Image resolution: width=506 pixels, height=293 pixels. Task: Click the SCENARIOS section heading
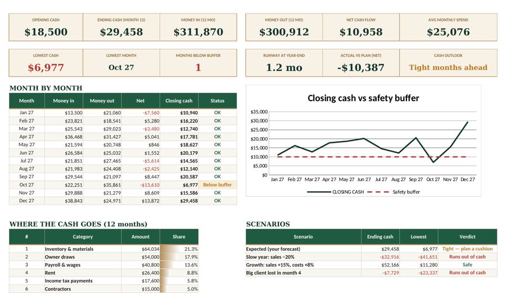point(268,224)
